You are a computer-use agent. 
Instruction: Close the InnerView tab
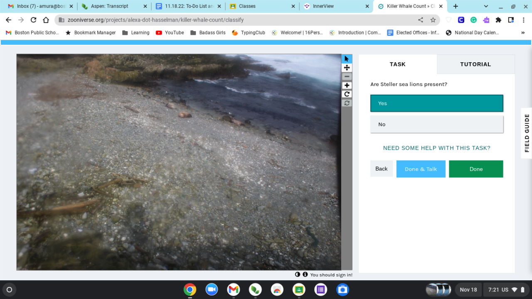click(x=367, y=6)
